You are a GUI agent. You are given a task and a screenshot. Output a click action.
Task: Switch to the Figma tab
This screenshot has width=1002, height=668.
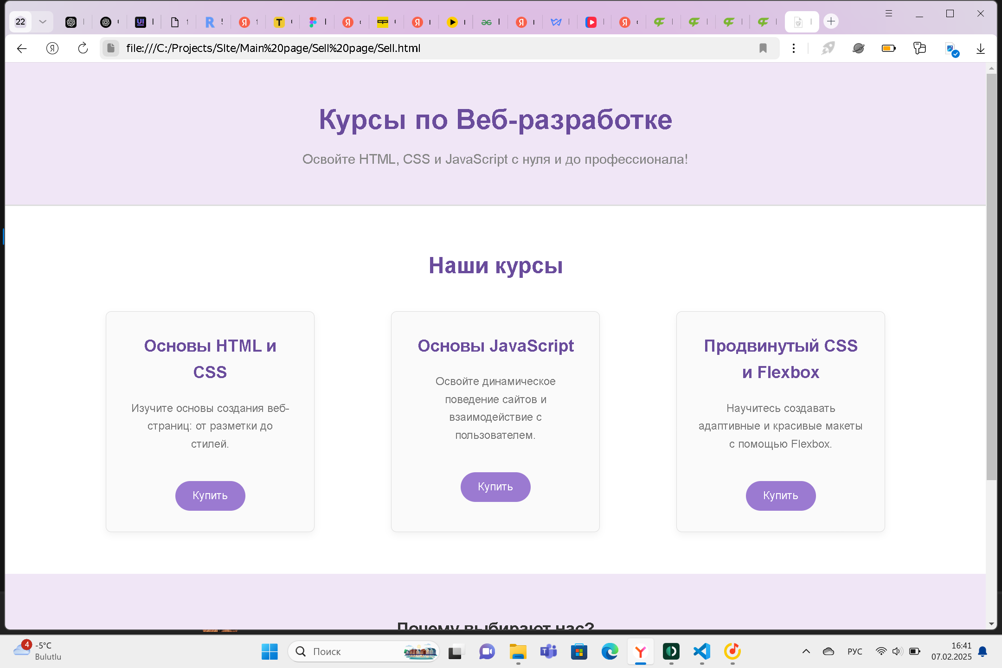pyautogui.click(x=313, y=22)
